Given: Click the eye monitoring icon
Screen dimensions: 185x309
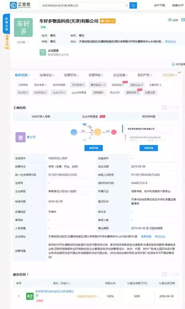Looking at the screenshot, I should point(170,20).
